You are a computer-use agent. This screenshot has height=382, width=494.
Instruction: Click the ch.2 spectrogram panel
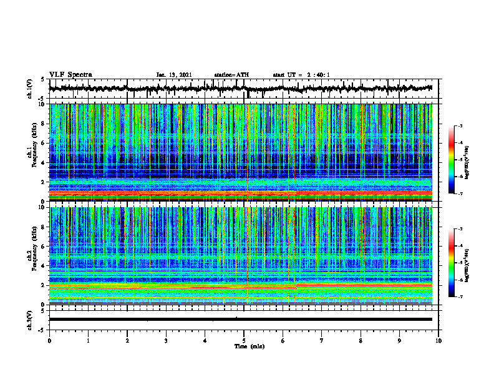point(240,256)
